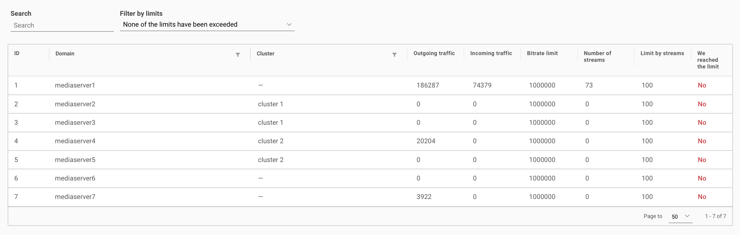The width and height of the screenshot is (740, 235).
Task: Click the Bitrate limit column header
Action: pyautogui.click(x=542, y=53)
